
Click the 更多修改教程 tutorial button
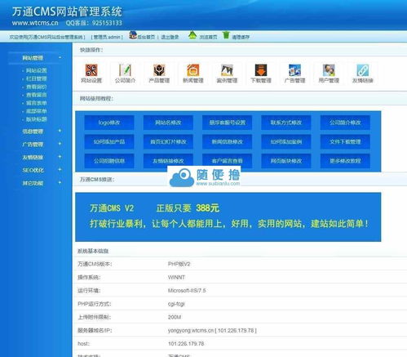pyautogui.click(x=345, y=161)
